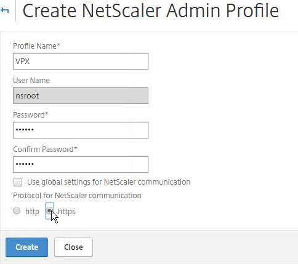Click the Password* label above the first masked field
The width and height of the screenshot is (298, 264).
tap(31, 115)
